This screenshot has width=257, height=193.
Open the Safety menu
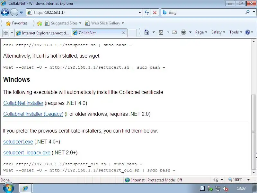[218, 32]
